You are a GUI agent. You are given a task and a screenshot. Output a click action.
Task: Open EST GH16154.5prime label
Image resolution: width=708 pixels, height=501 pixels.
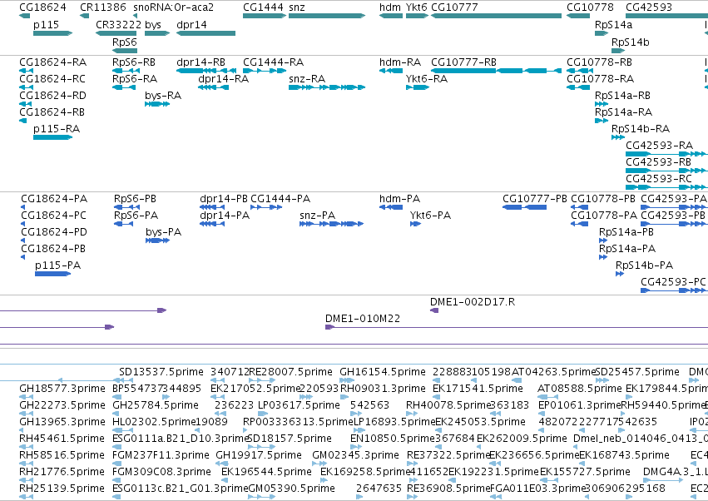[383, 372]
